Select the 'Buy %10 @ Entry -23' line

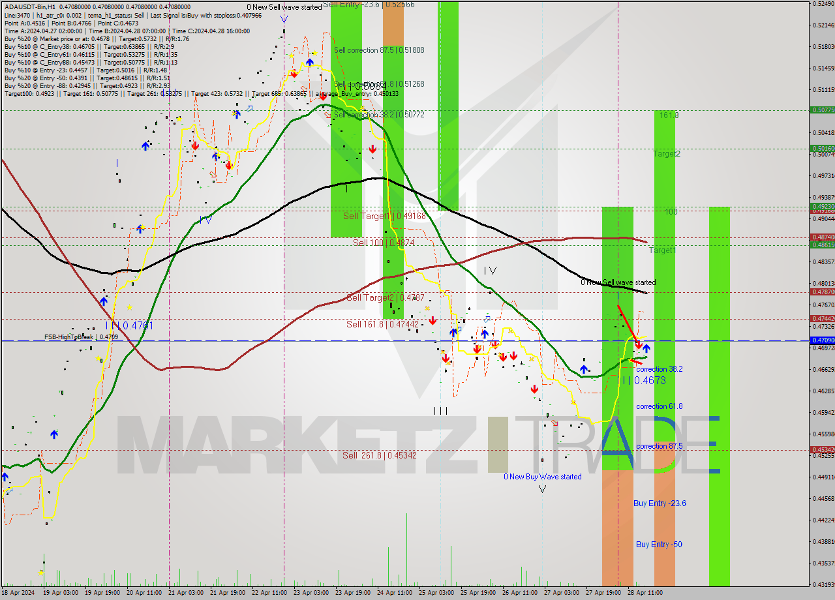pos(85,70)
